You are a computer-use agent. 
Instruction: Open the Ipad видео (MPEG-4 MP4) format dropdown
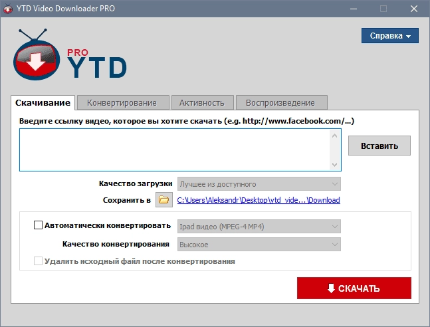259,227
